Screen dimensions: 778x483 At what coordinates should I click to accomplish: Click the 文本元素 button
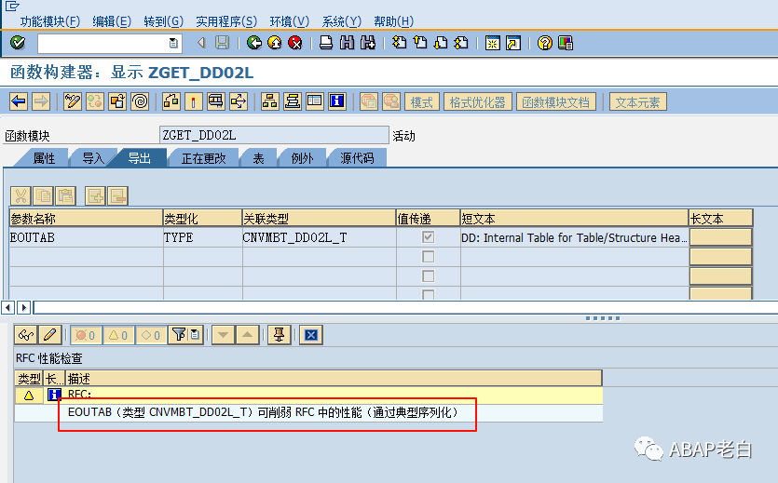point(637,102)
